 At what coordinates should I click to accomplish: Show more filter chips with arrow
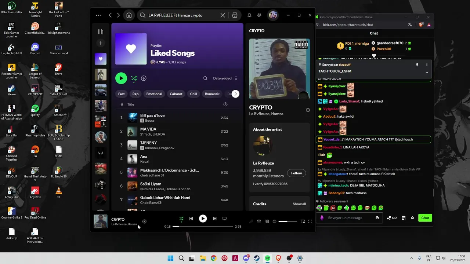click(235, 94)
